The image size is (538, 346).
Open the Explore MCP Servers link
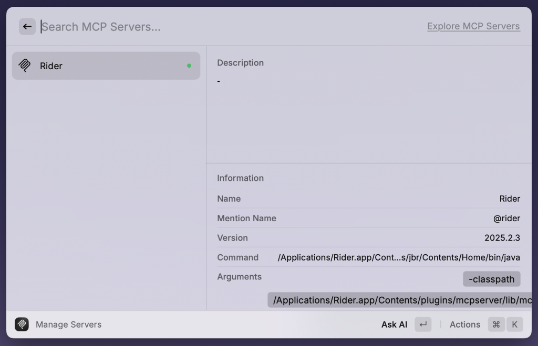(x=473, y=26)
